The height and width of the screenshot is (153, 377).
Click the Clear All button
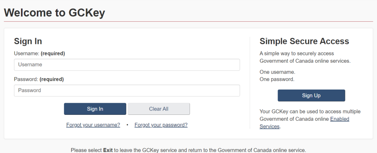(159, 109)
